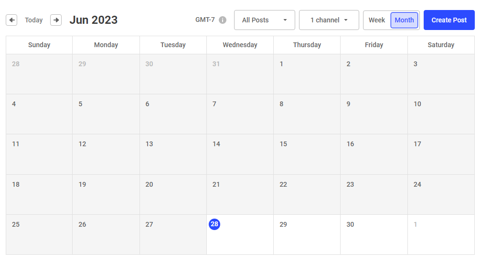This screenshot has width=481, height=261.
Task: Click the Wednesday column header
Action: tap(240, 45)
